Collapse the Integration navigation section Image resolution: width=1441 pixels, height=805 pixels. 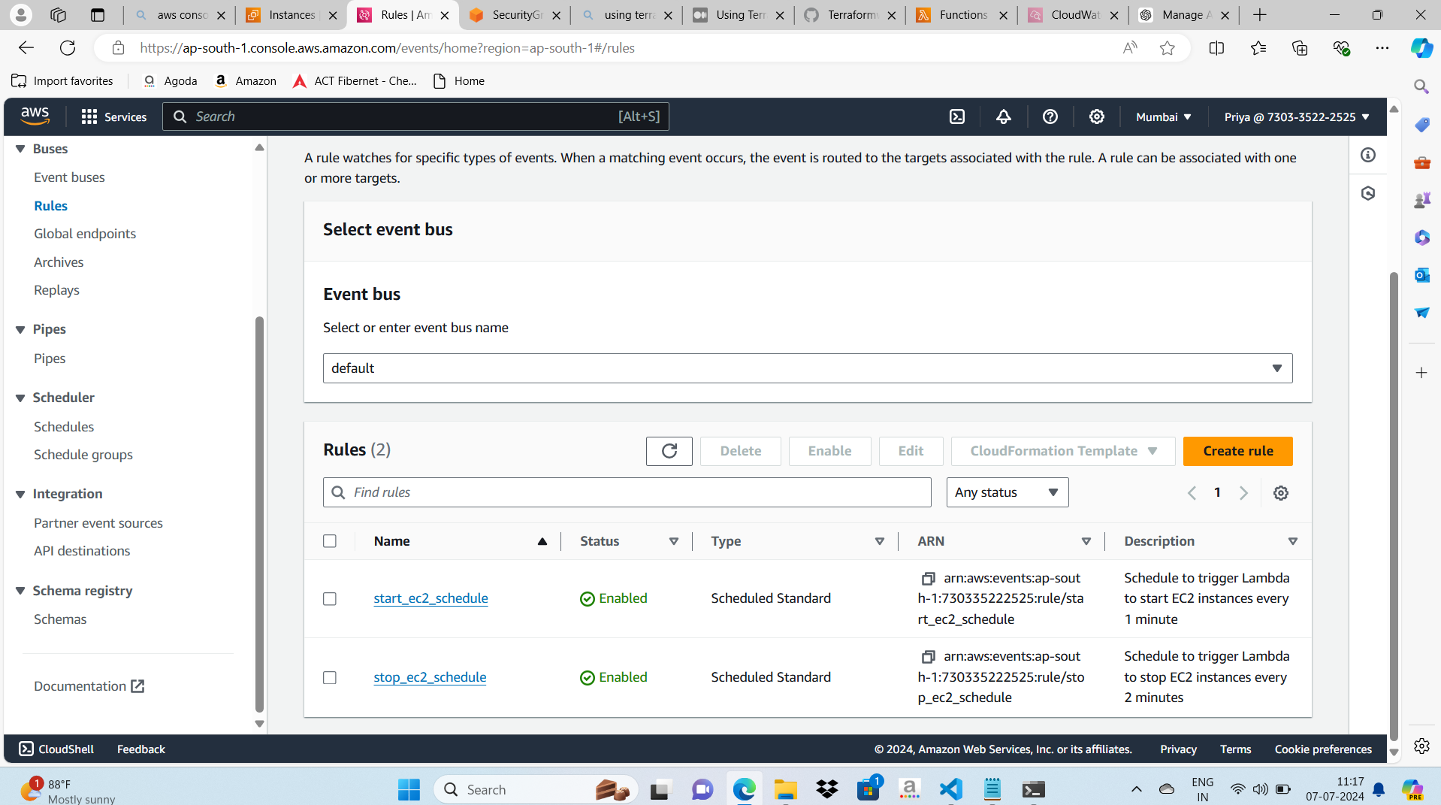[x=20, y=494]
